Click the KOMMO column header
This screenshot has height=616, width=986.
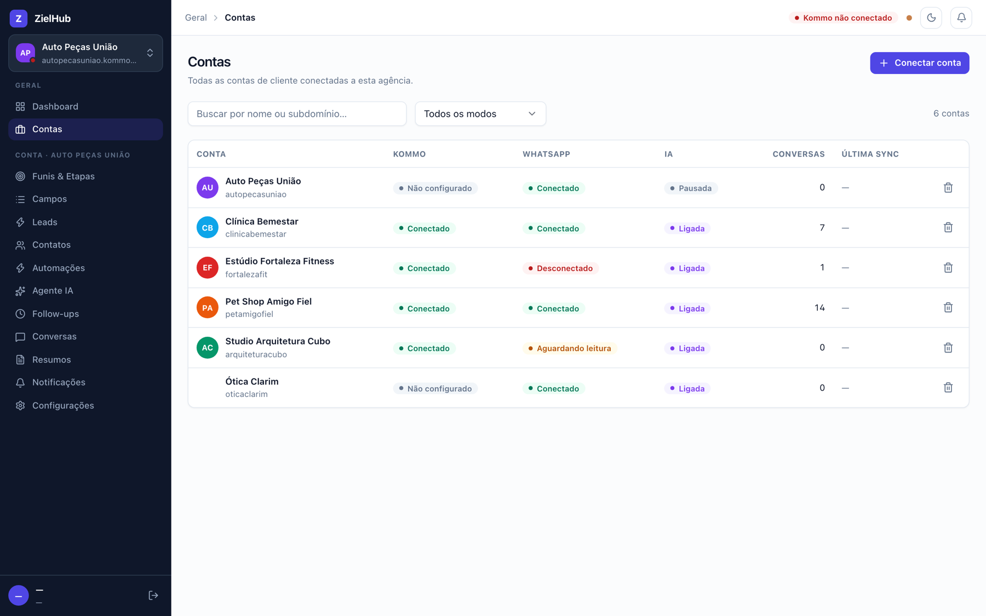[409, 154]
